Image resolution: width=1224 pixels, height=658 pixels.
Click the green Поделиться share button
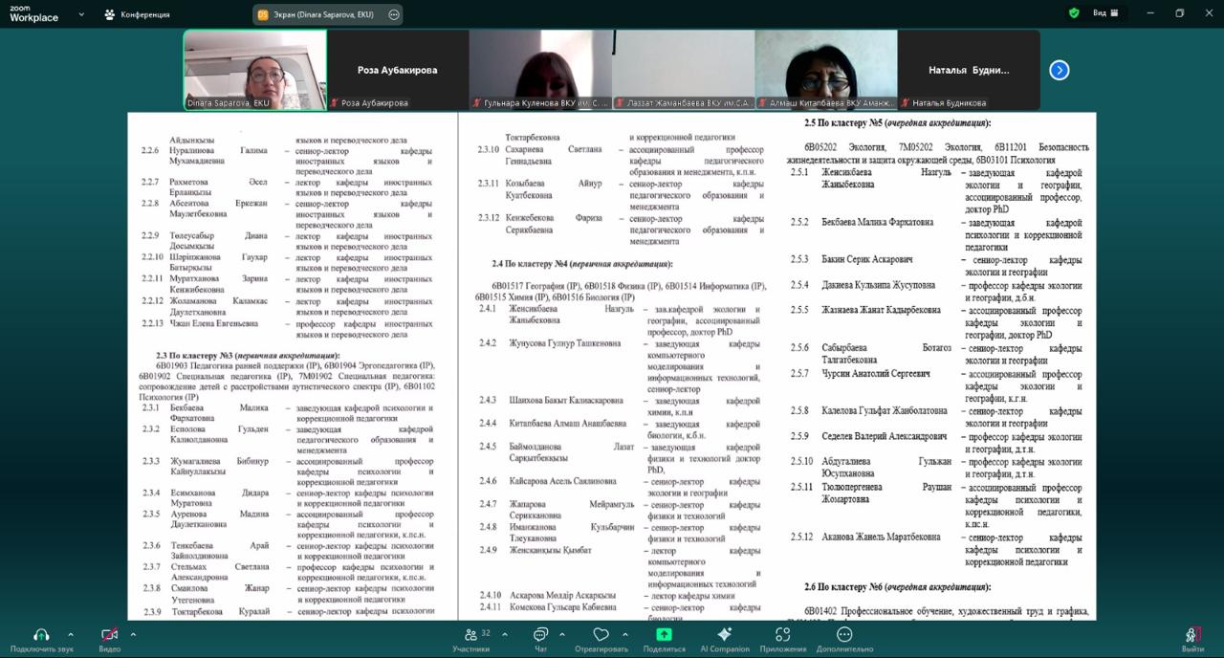(x=664, y=635)
